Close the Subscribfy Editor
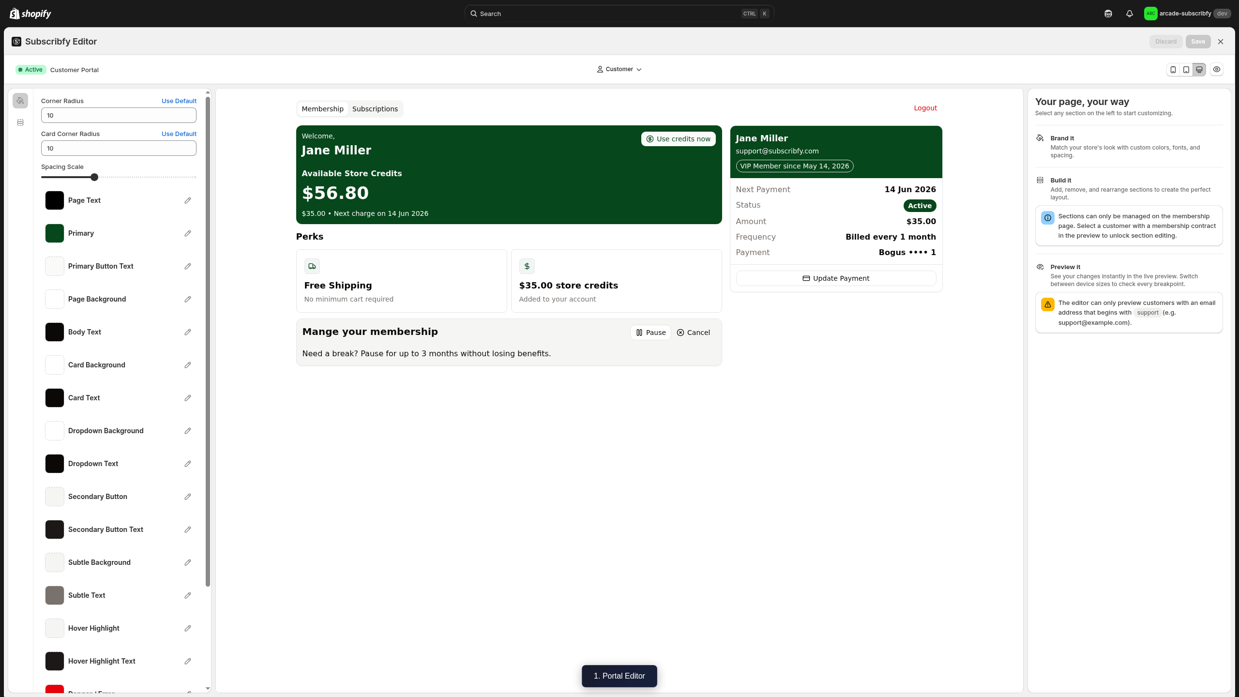Screen dimensions: 1239x697 [x=1221, y=42]
